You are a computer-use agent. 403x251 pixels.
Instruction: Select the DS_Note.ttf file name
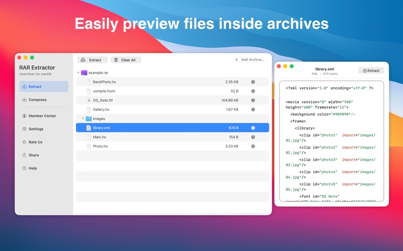click(x=103, y=100)
